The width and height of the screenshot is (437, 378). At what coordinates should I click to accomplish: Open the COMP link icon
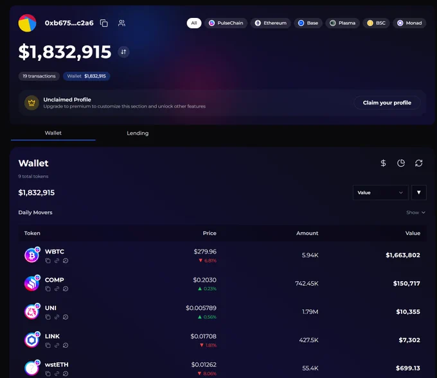coord(57,289)
